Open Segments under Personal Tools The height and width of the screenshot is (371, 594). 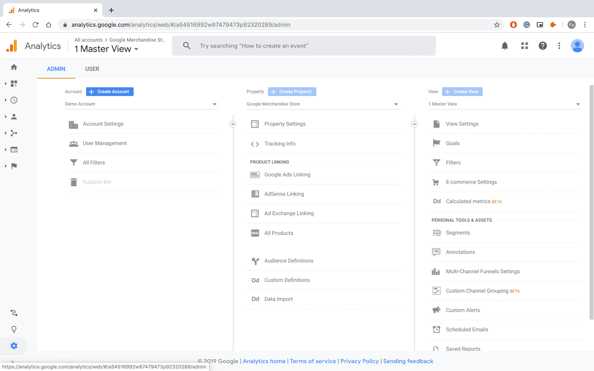[505, 233]
